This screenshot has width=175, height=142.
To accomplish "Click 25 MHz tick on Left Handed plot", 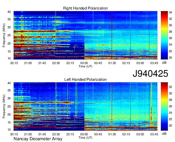I will click(9, 106).
